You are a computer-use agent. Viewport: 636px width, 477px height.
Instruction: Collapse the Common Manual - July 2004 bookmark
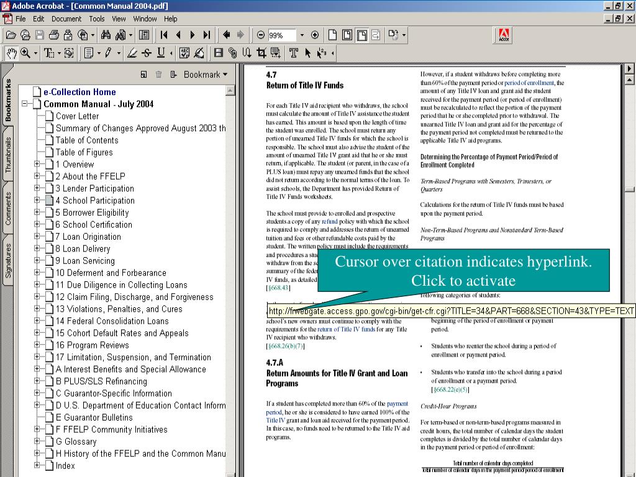[x=25, y=104]
